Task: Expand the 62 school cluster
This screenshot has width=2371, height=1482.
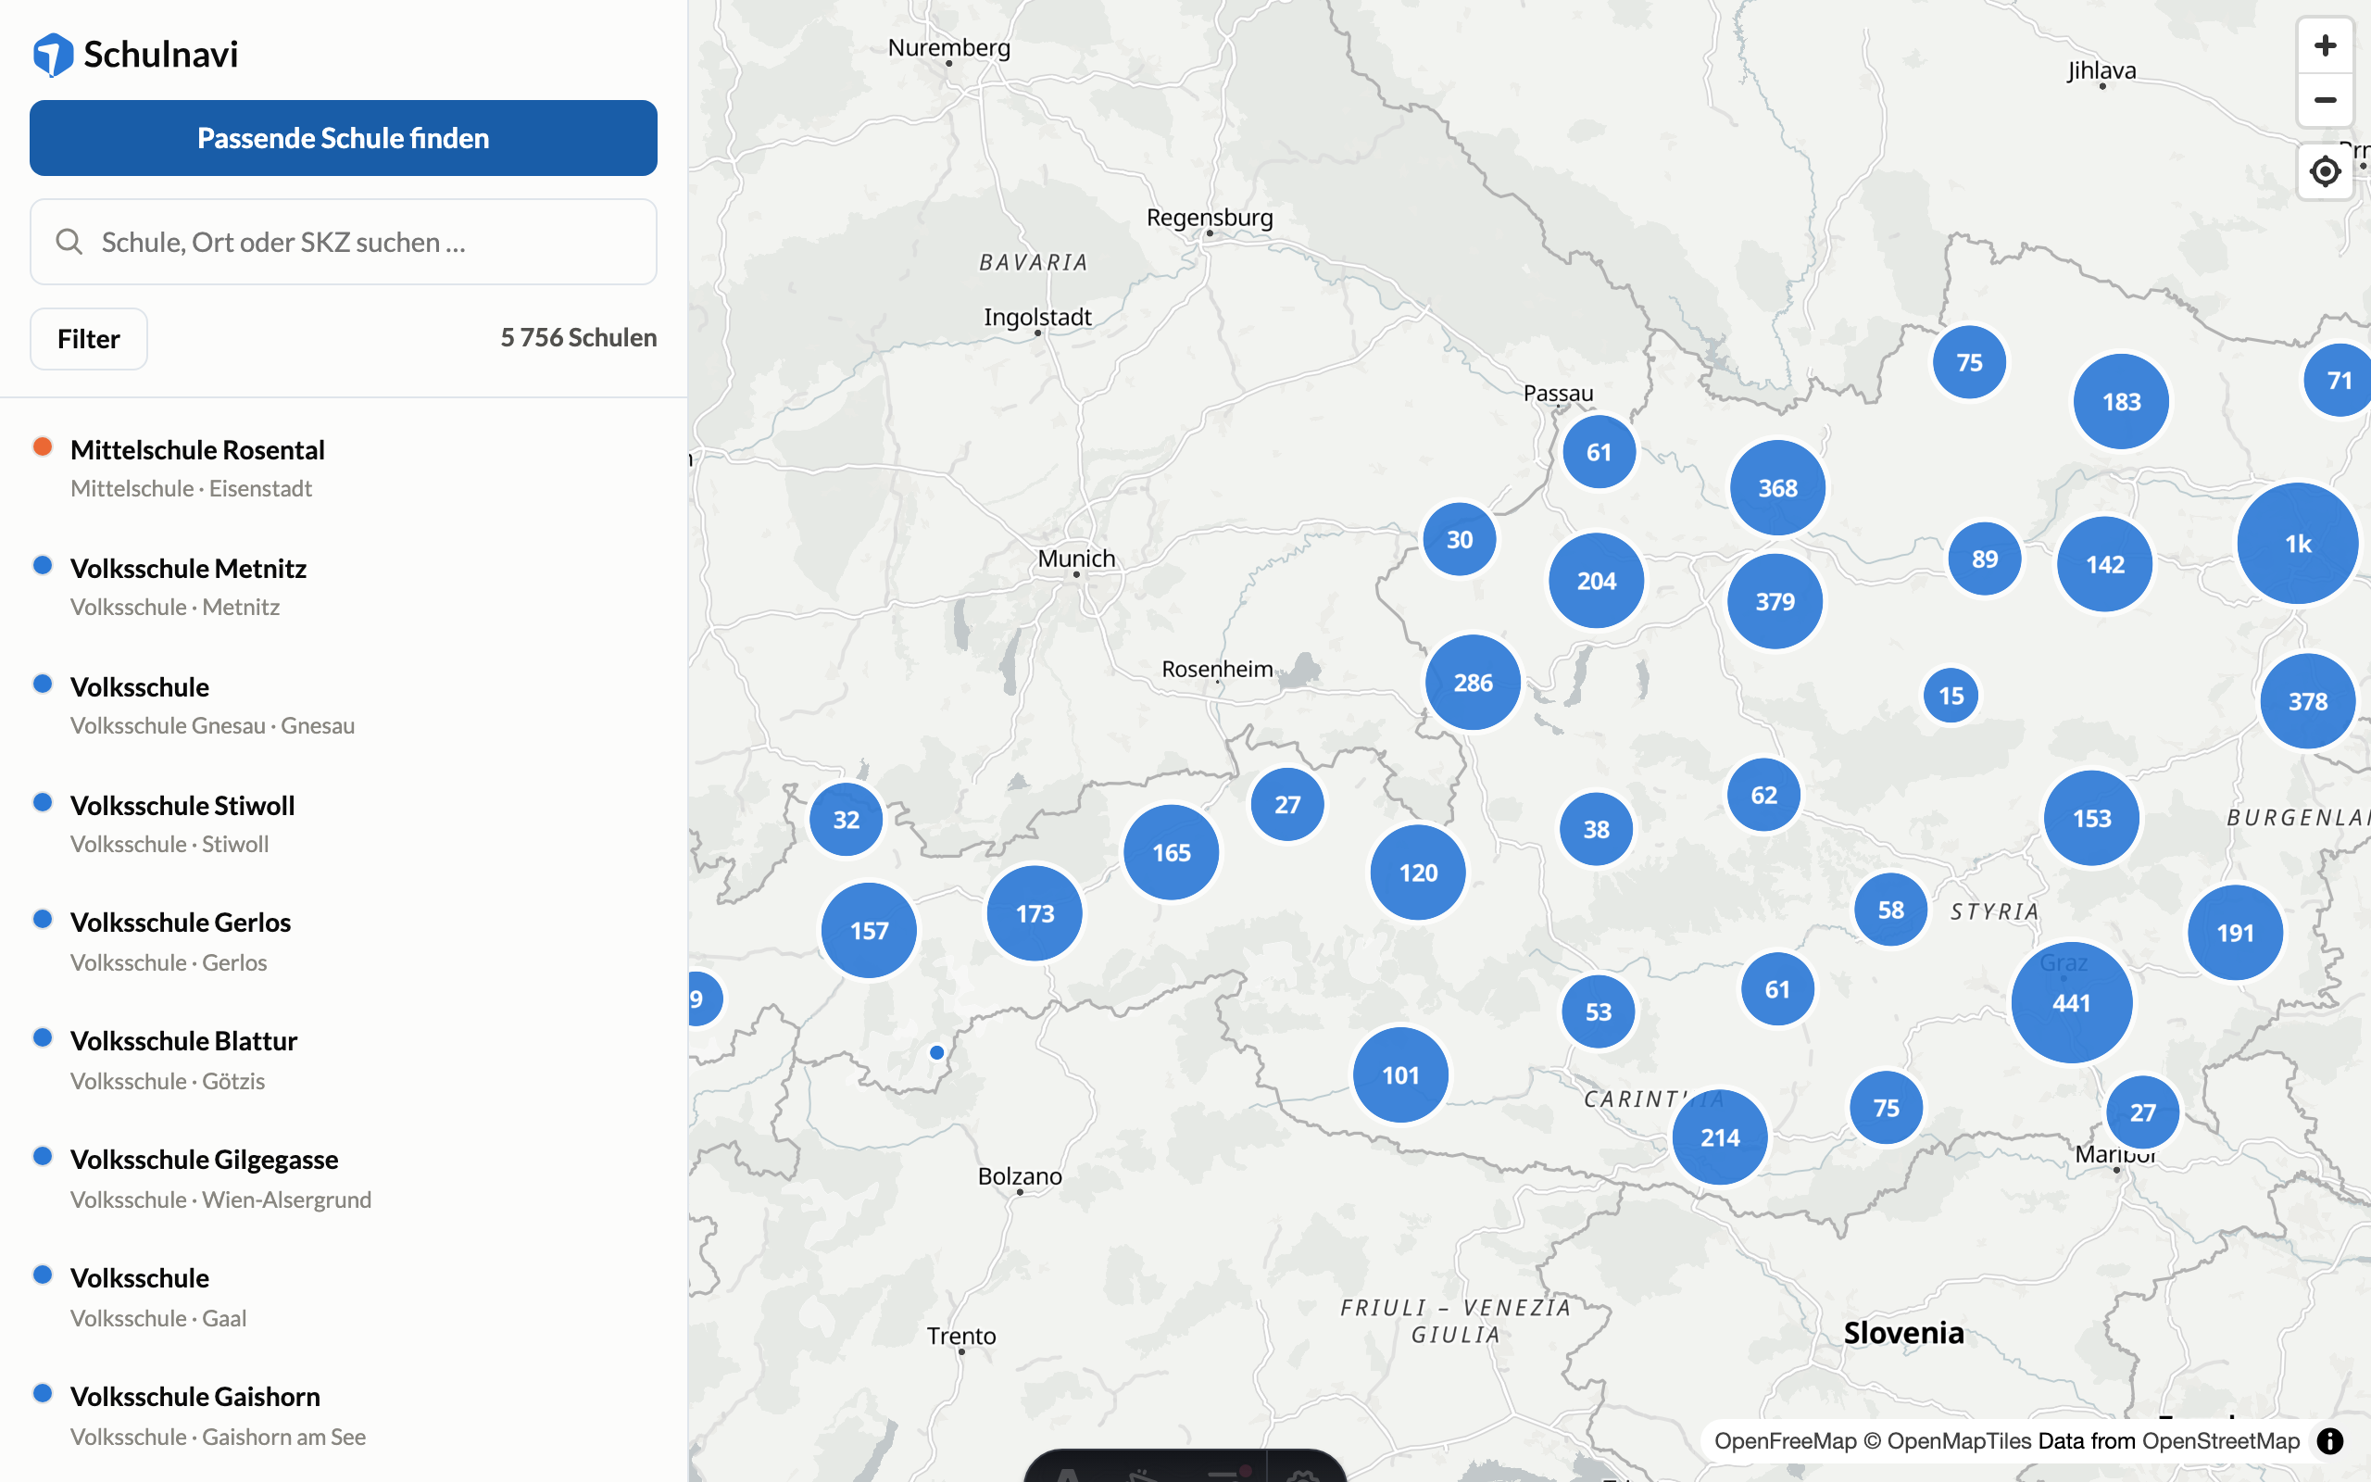Action: click(x=1763, y=795)
